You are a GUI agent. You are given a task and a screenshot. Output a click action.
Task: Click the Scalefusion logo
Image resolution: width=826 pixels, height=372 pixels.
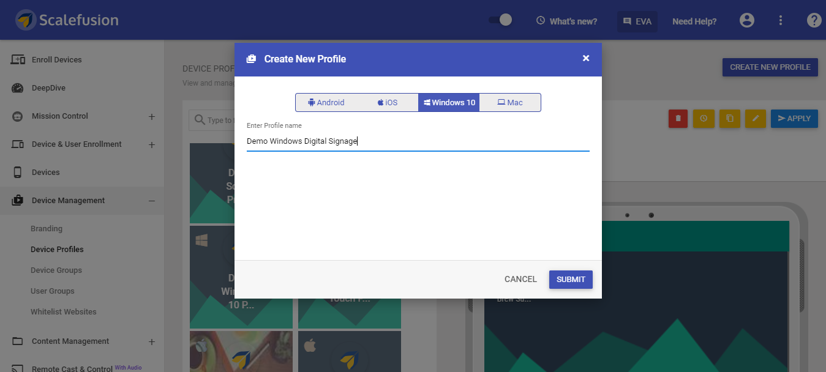(x=67, y=20)
